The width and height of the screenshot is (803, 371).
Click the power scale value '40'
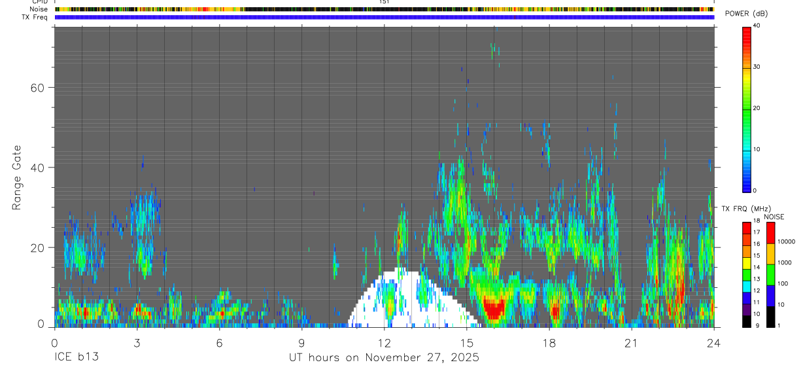[757, 26]
